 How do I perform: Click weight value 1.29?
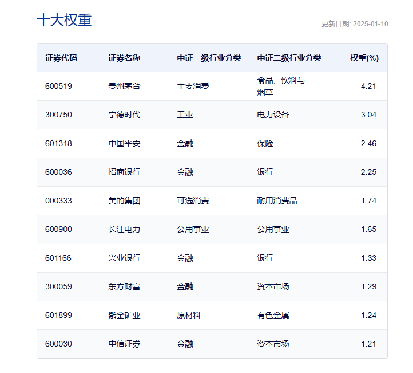tap(368, 286)
